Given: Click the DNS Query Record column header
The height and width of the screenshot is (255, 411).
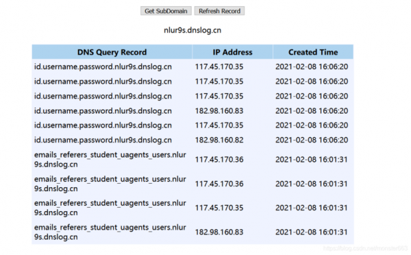Looking at the screenshot, I should [112, 52].
